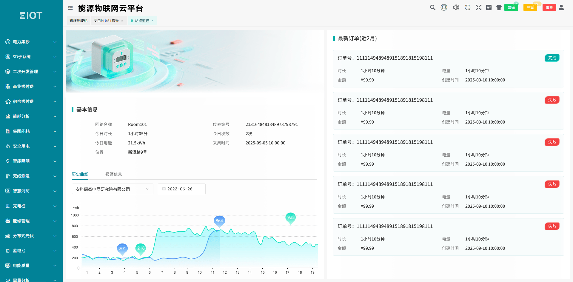Open the user profile avatar icon

pos(561,8)
